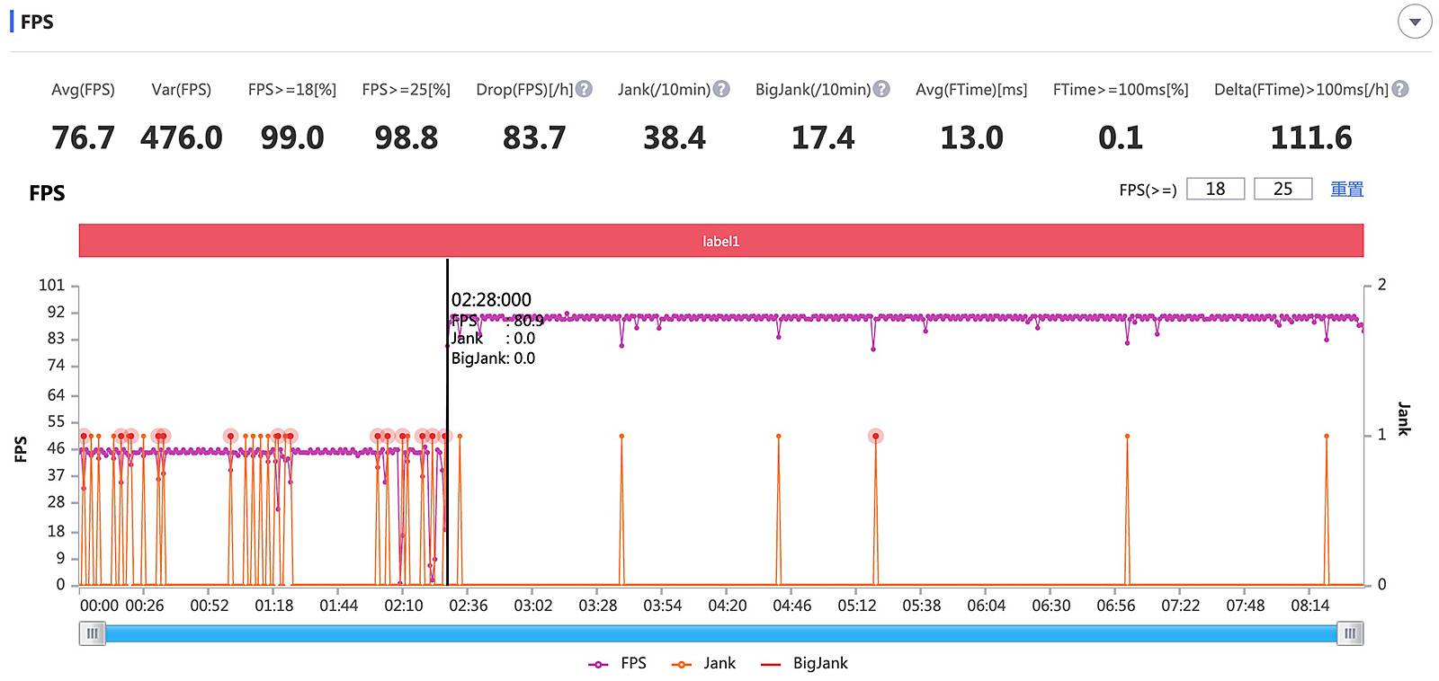Viewport: 1439px width, 681px height.
Task: Click right handle of time range slider
Action: [1350, 633]
